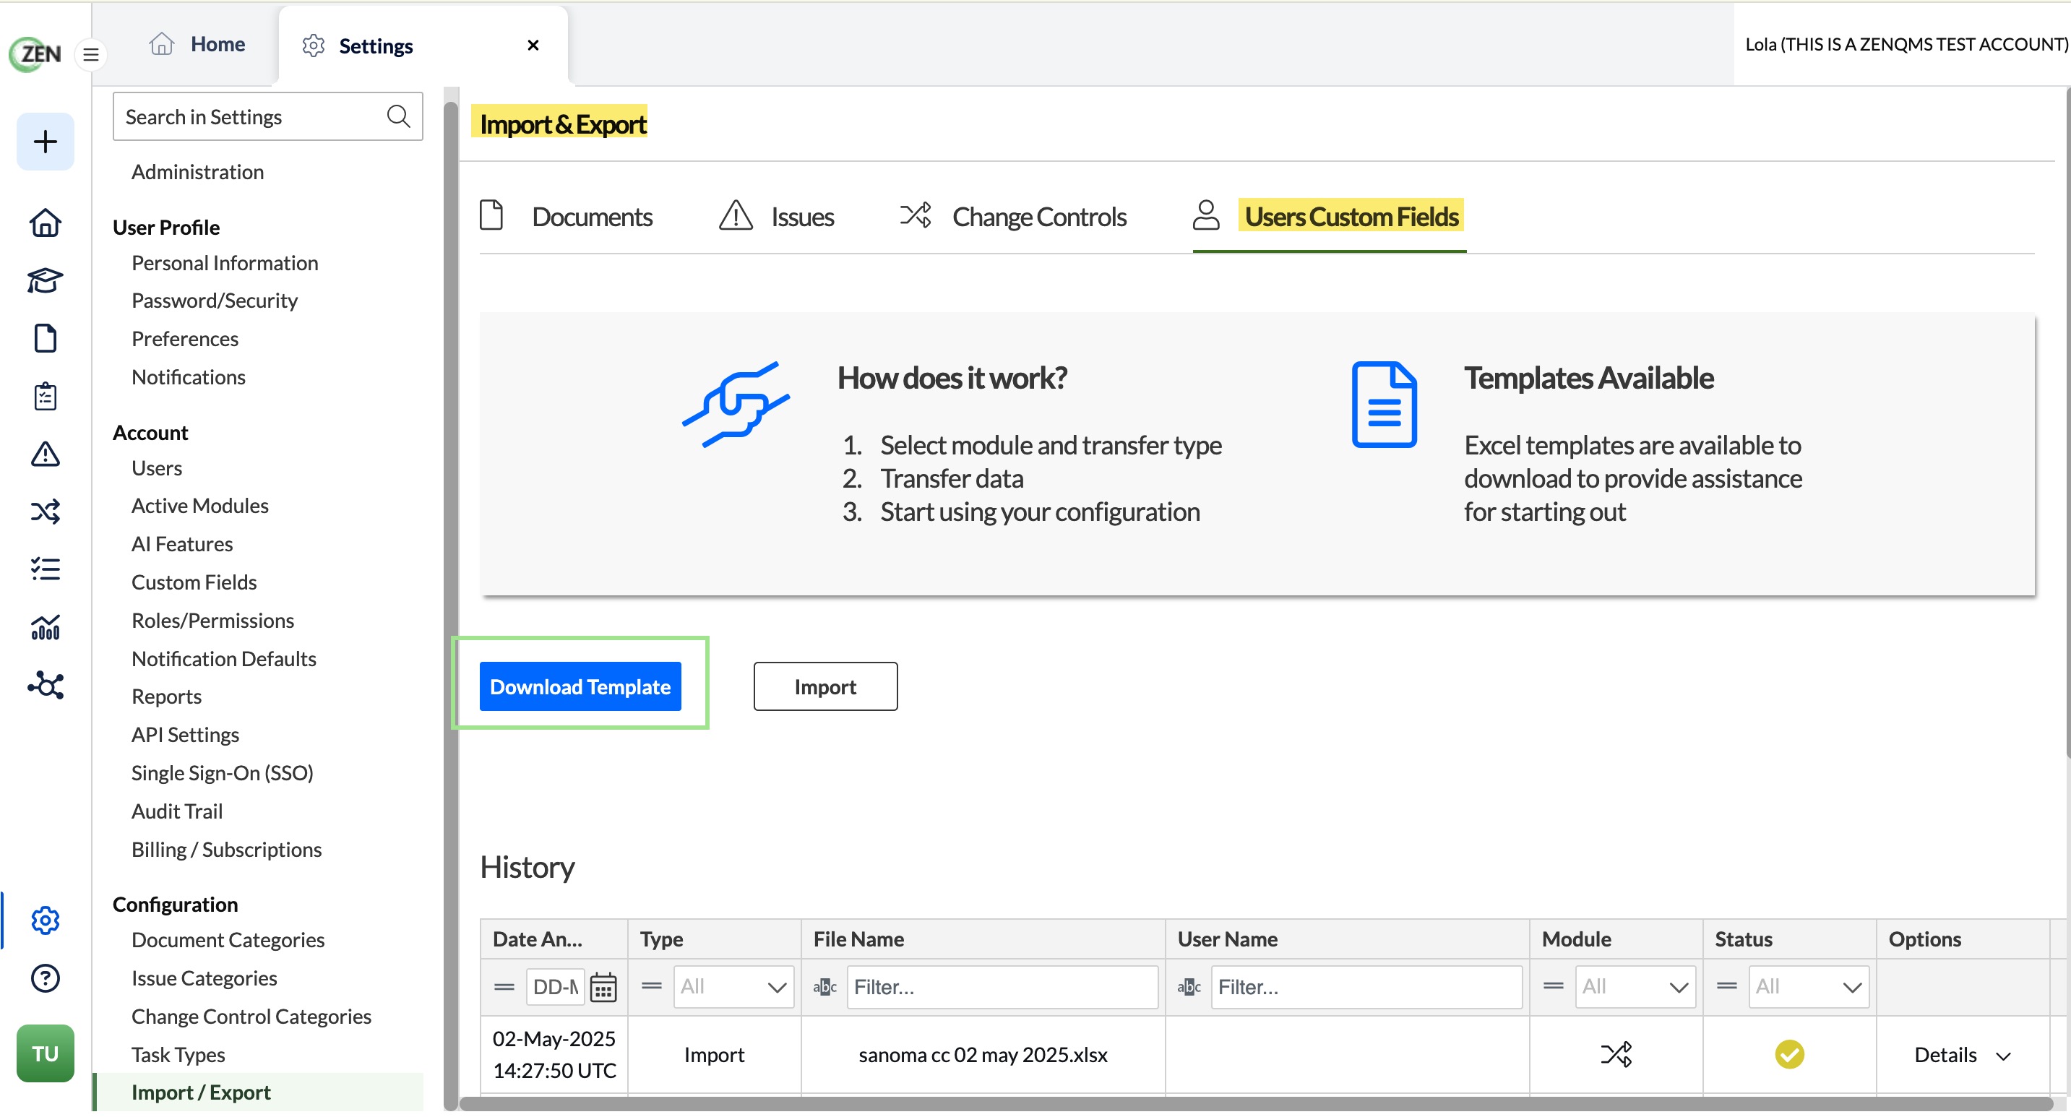The height and width of the screenshot is (1117, 2071).
Task: Go to Users account settings
Action: pos(157,467)
